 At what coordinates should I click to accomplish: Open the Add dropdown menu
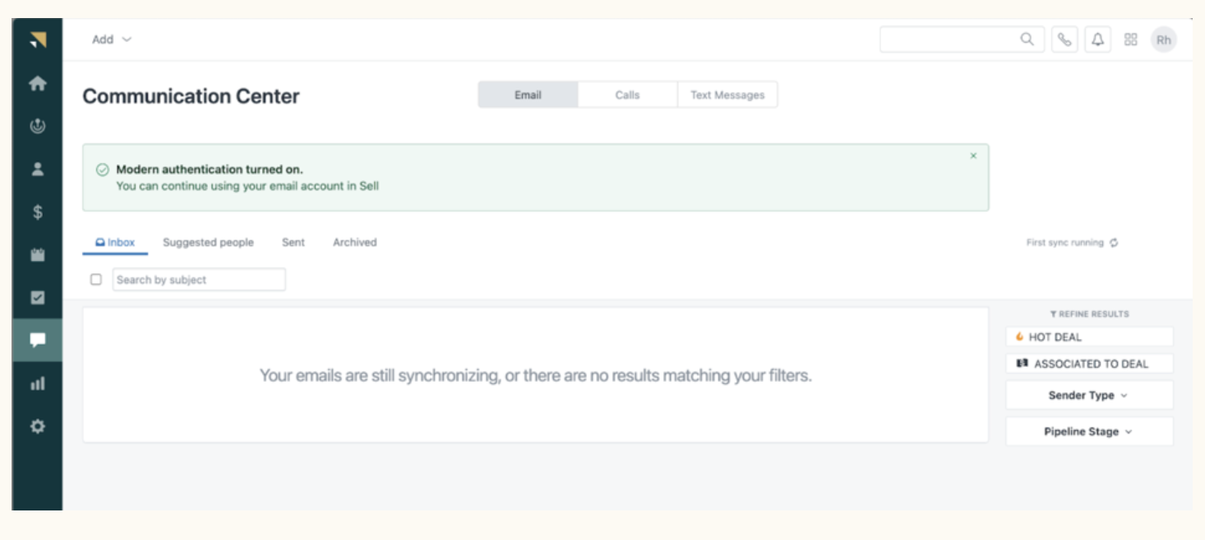(112, 39)
